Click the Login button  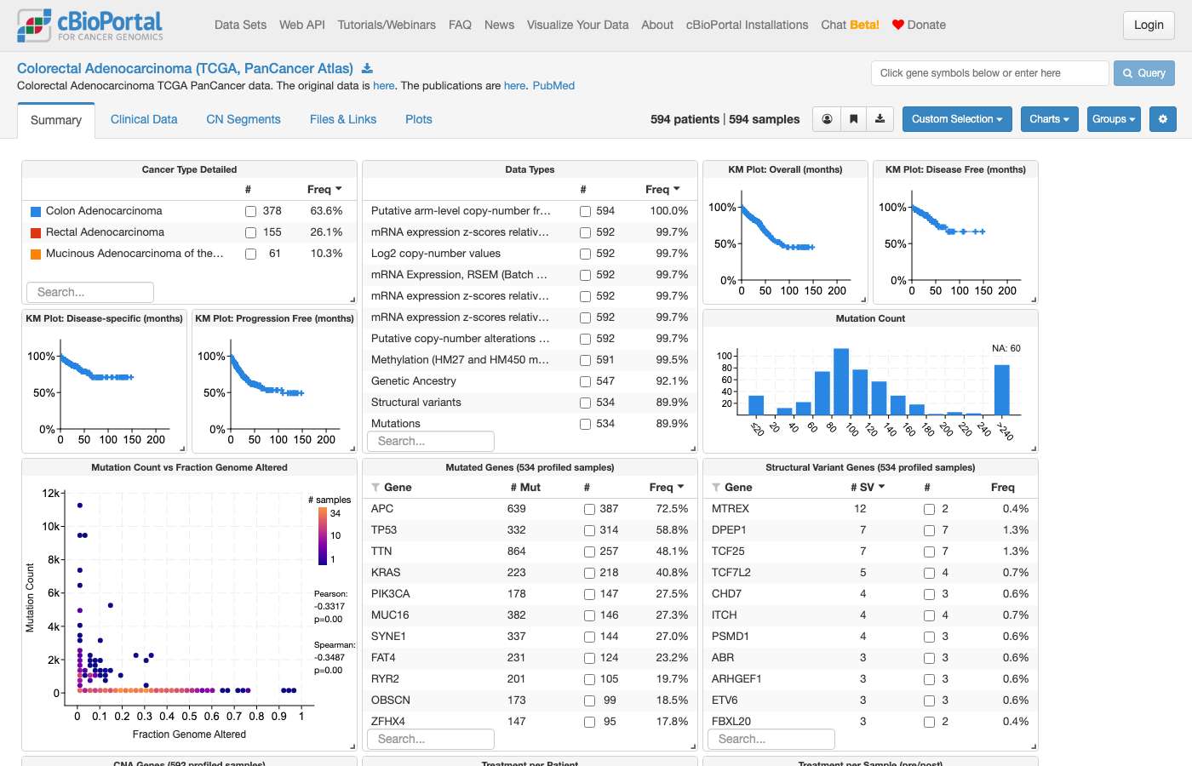click(x=1149, y=25)
